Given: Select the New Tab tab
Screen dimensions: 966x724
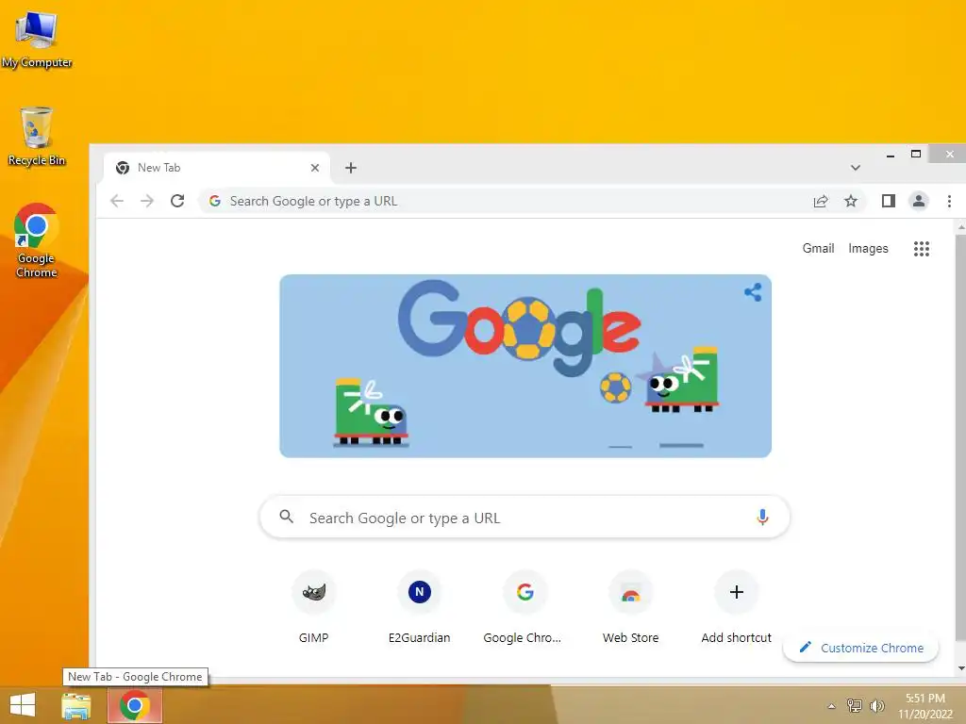Looking at the screenshot, I should tap(217, 168).
